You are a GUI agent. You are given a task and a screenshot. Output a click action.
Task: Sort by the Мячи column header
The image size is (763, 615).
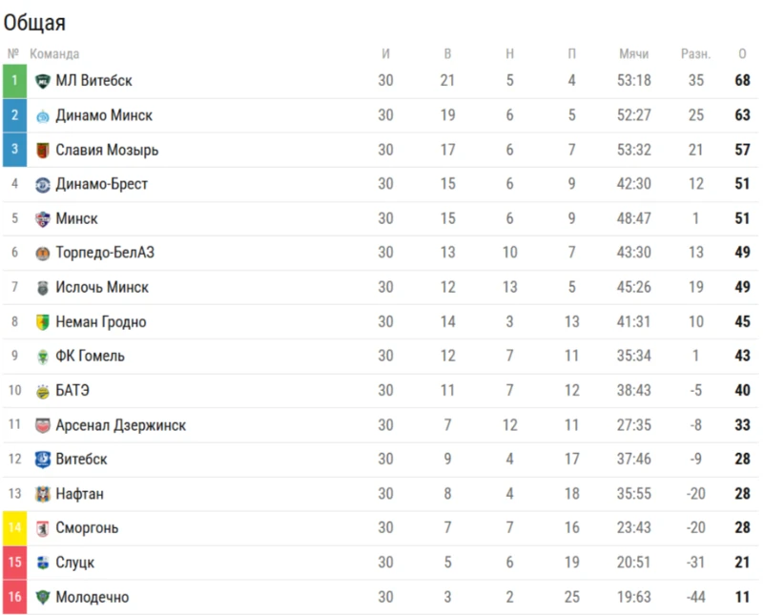pyautogui.click(x=634, y=53)
